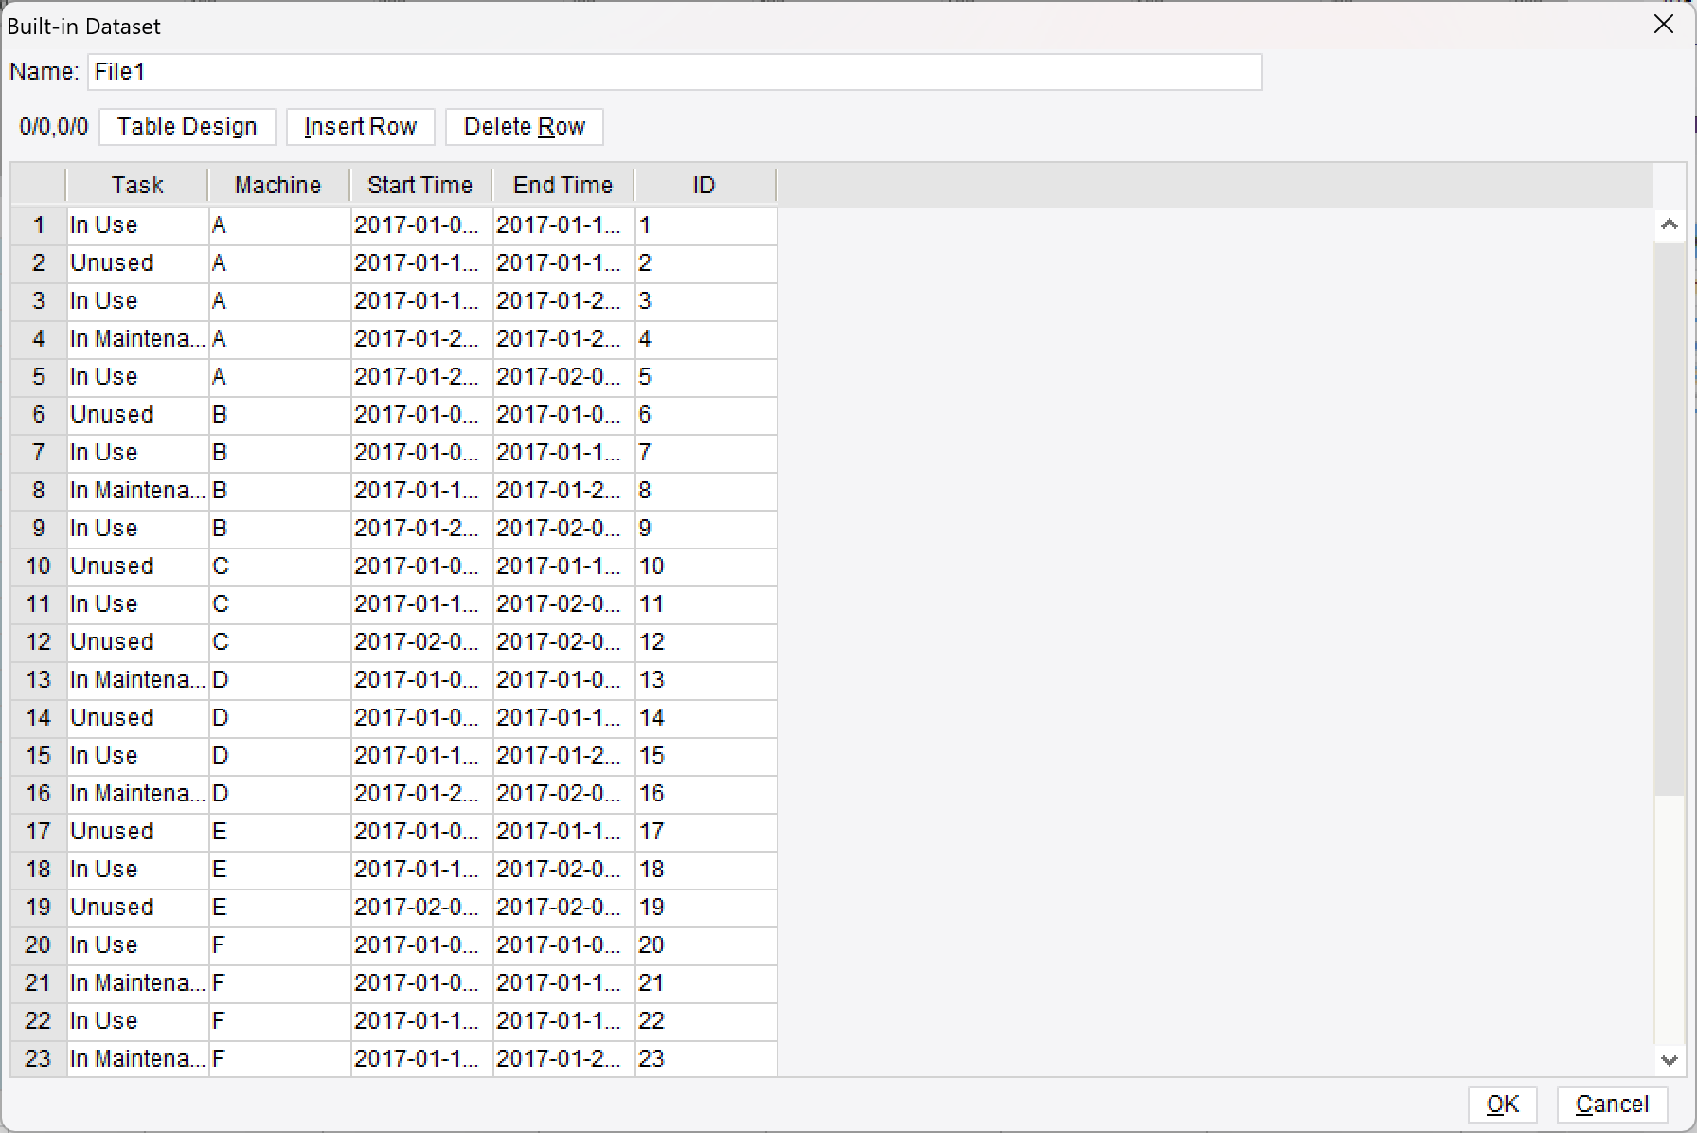Screen dimensions: 1697x1133
Task: Close the Built-in Dataset dialog with the X
Action: [1664, 24]
